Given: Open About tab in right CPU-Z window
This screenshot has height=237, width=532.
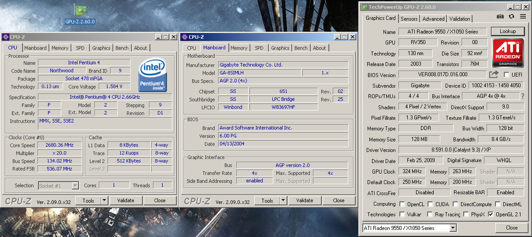Looking at the screenshot, I should coord(320,48).
